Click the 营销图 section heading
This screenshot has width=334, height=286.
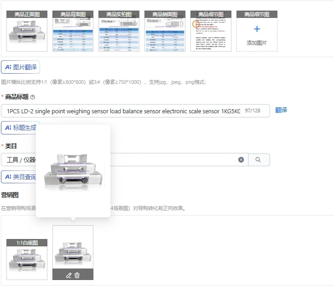pyautogui.click(x=10, y=195)
